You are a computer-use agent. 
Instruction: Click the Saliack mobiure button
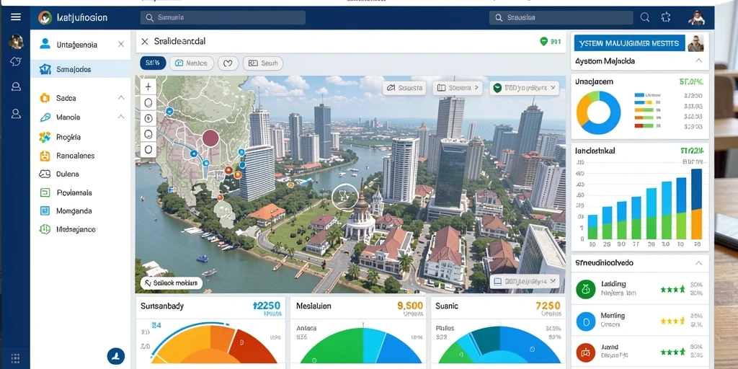[172, 283]
